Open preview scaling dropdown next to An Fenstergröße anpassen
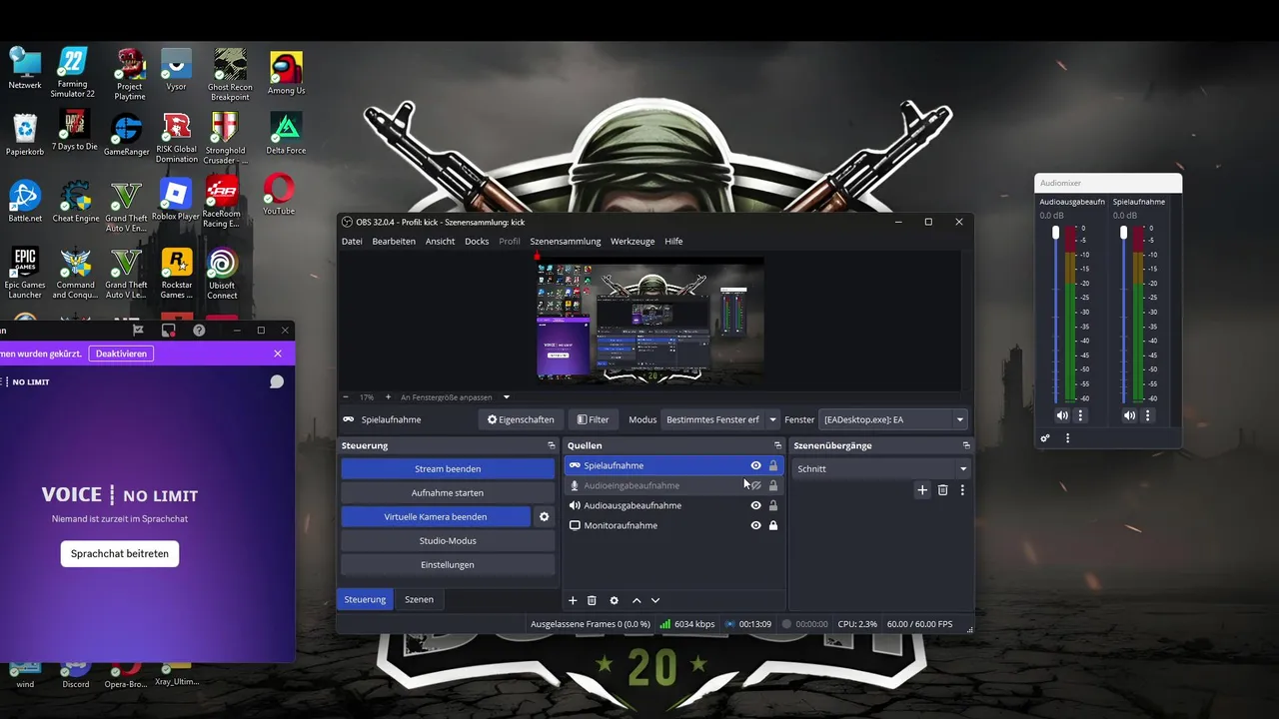Viewport: 1279px width, 719px height. 507,397
